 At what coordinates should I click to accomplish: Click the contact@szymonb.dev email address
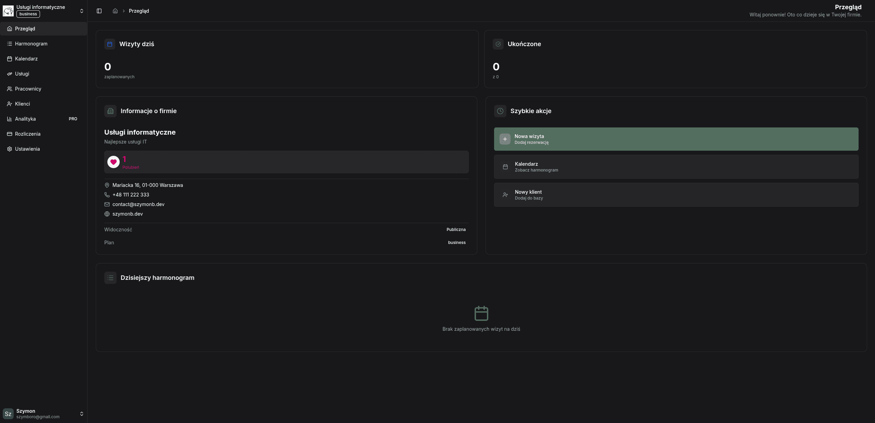(x=138, y=204)
